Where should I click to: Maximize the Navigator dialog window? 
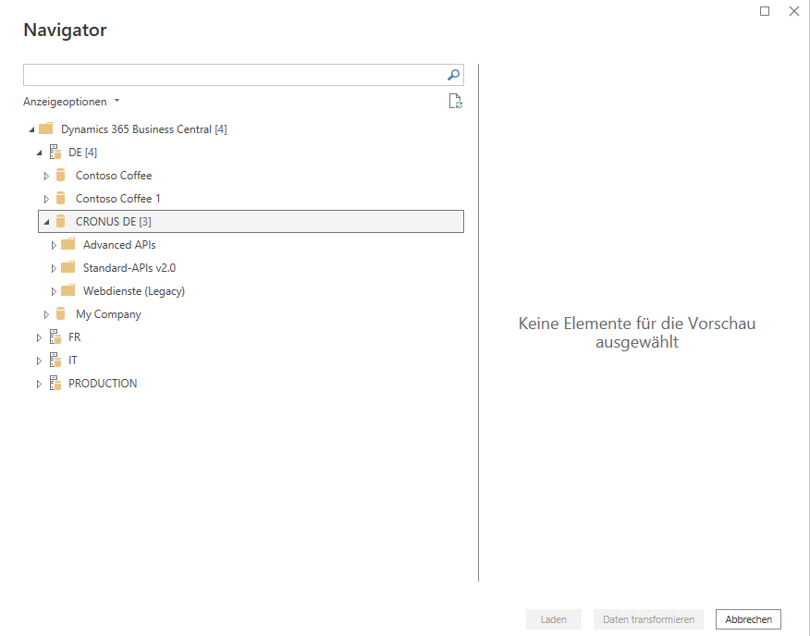[765, 11]
